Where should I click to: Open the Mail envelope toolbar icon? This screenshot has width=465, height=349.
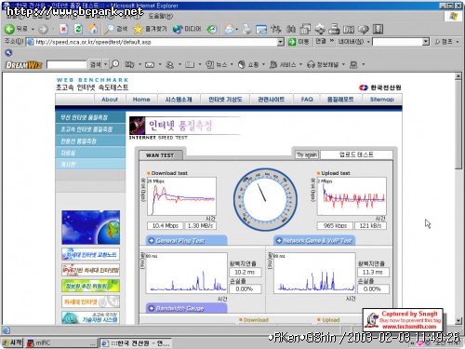coord(150,64)
